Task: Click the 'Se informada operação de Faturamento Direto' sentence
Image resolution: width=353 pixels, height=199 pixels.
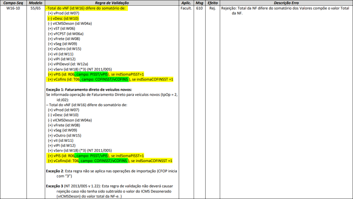Action: (x=112, y=97)
